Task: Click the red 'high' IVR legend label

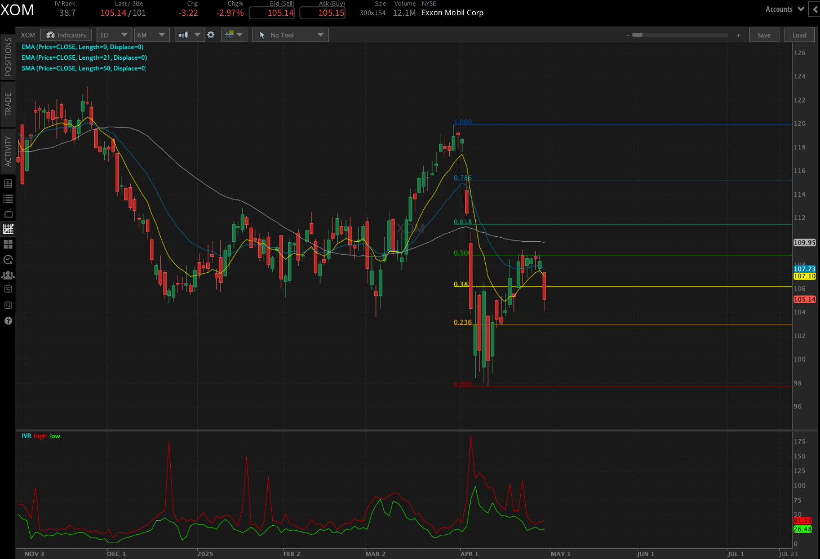Action: 41,436
